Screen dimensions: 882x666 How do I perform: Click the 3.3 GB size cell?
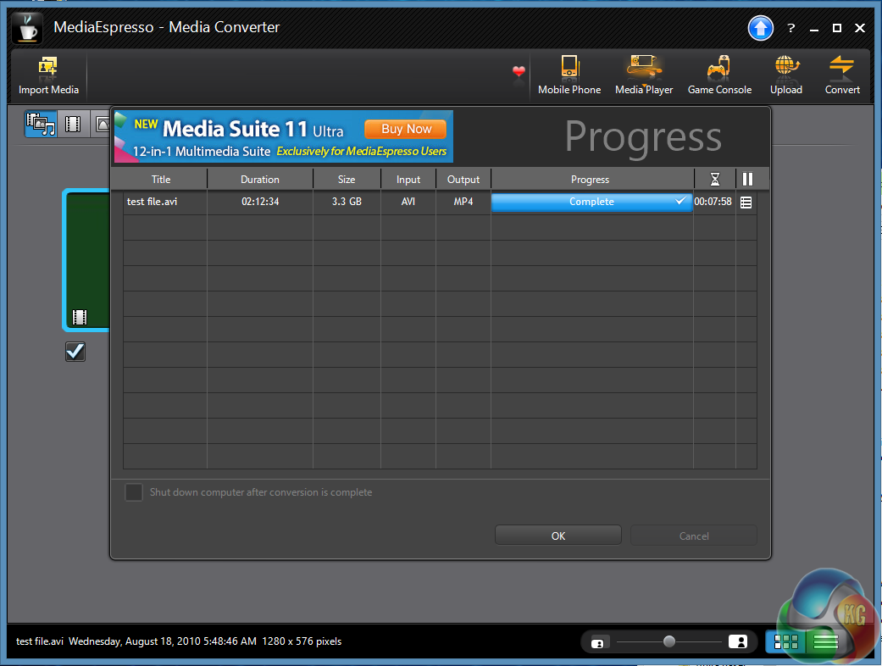(x=347, y=202)
